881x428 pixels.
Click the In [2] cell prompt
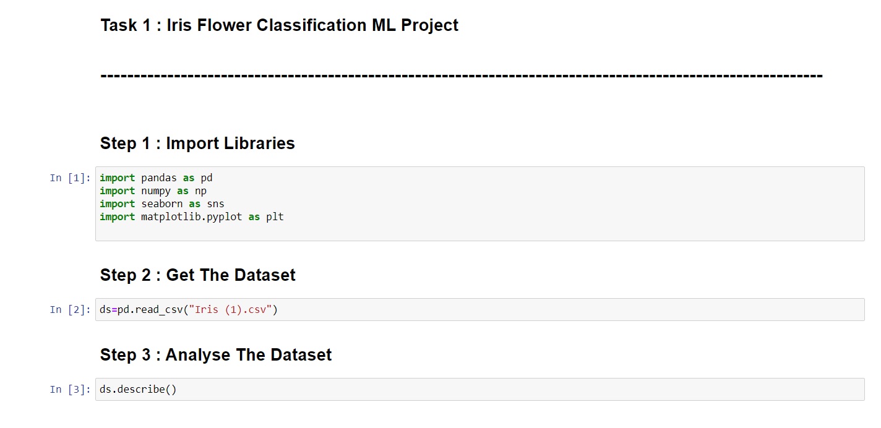pos(71,310)
